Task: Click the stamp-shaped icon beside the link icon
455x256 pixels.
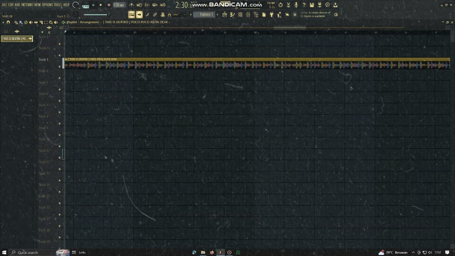Action: tap(163, 15)
